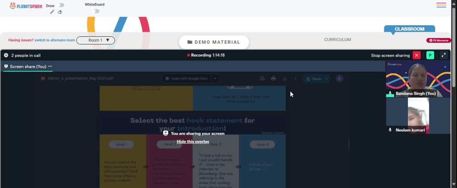Click the Share button in PDF viewer
This screenshot has height=188, width=457.
click(314, 79)
